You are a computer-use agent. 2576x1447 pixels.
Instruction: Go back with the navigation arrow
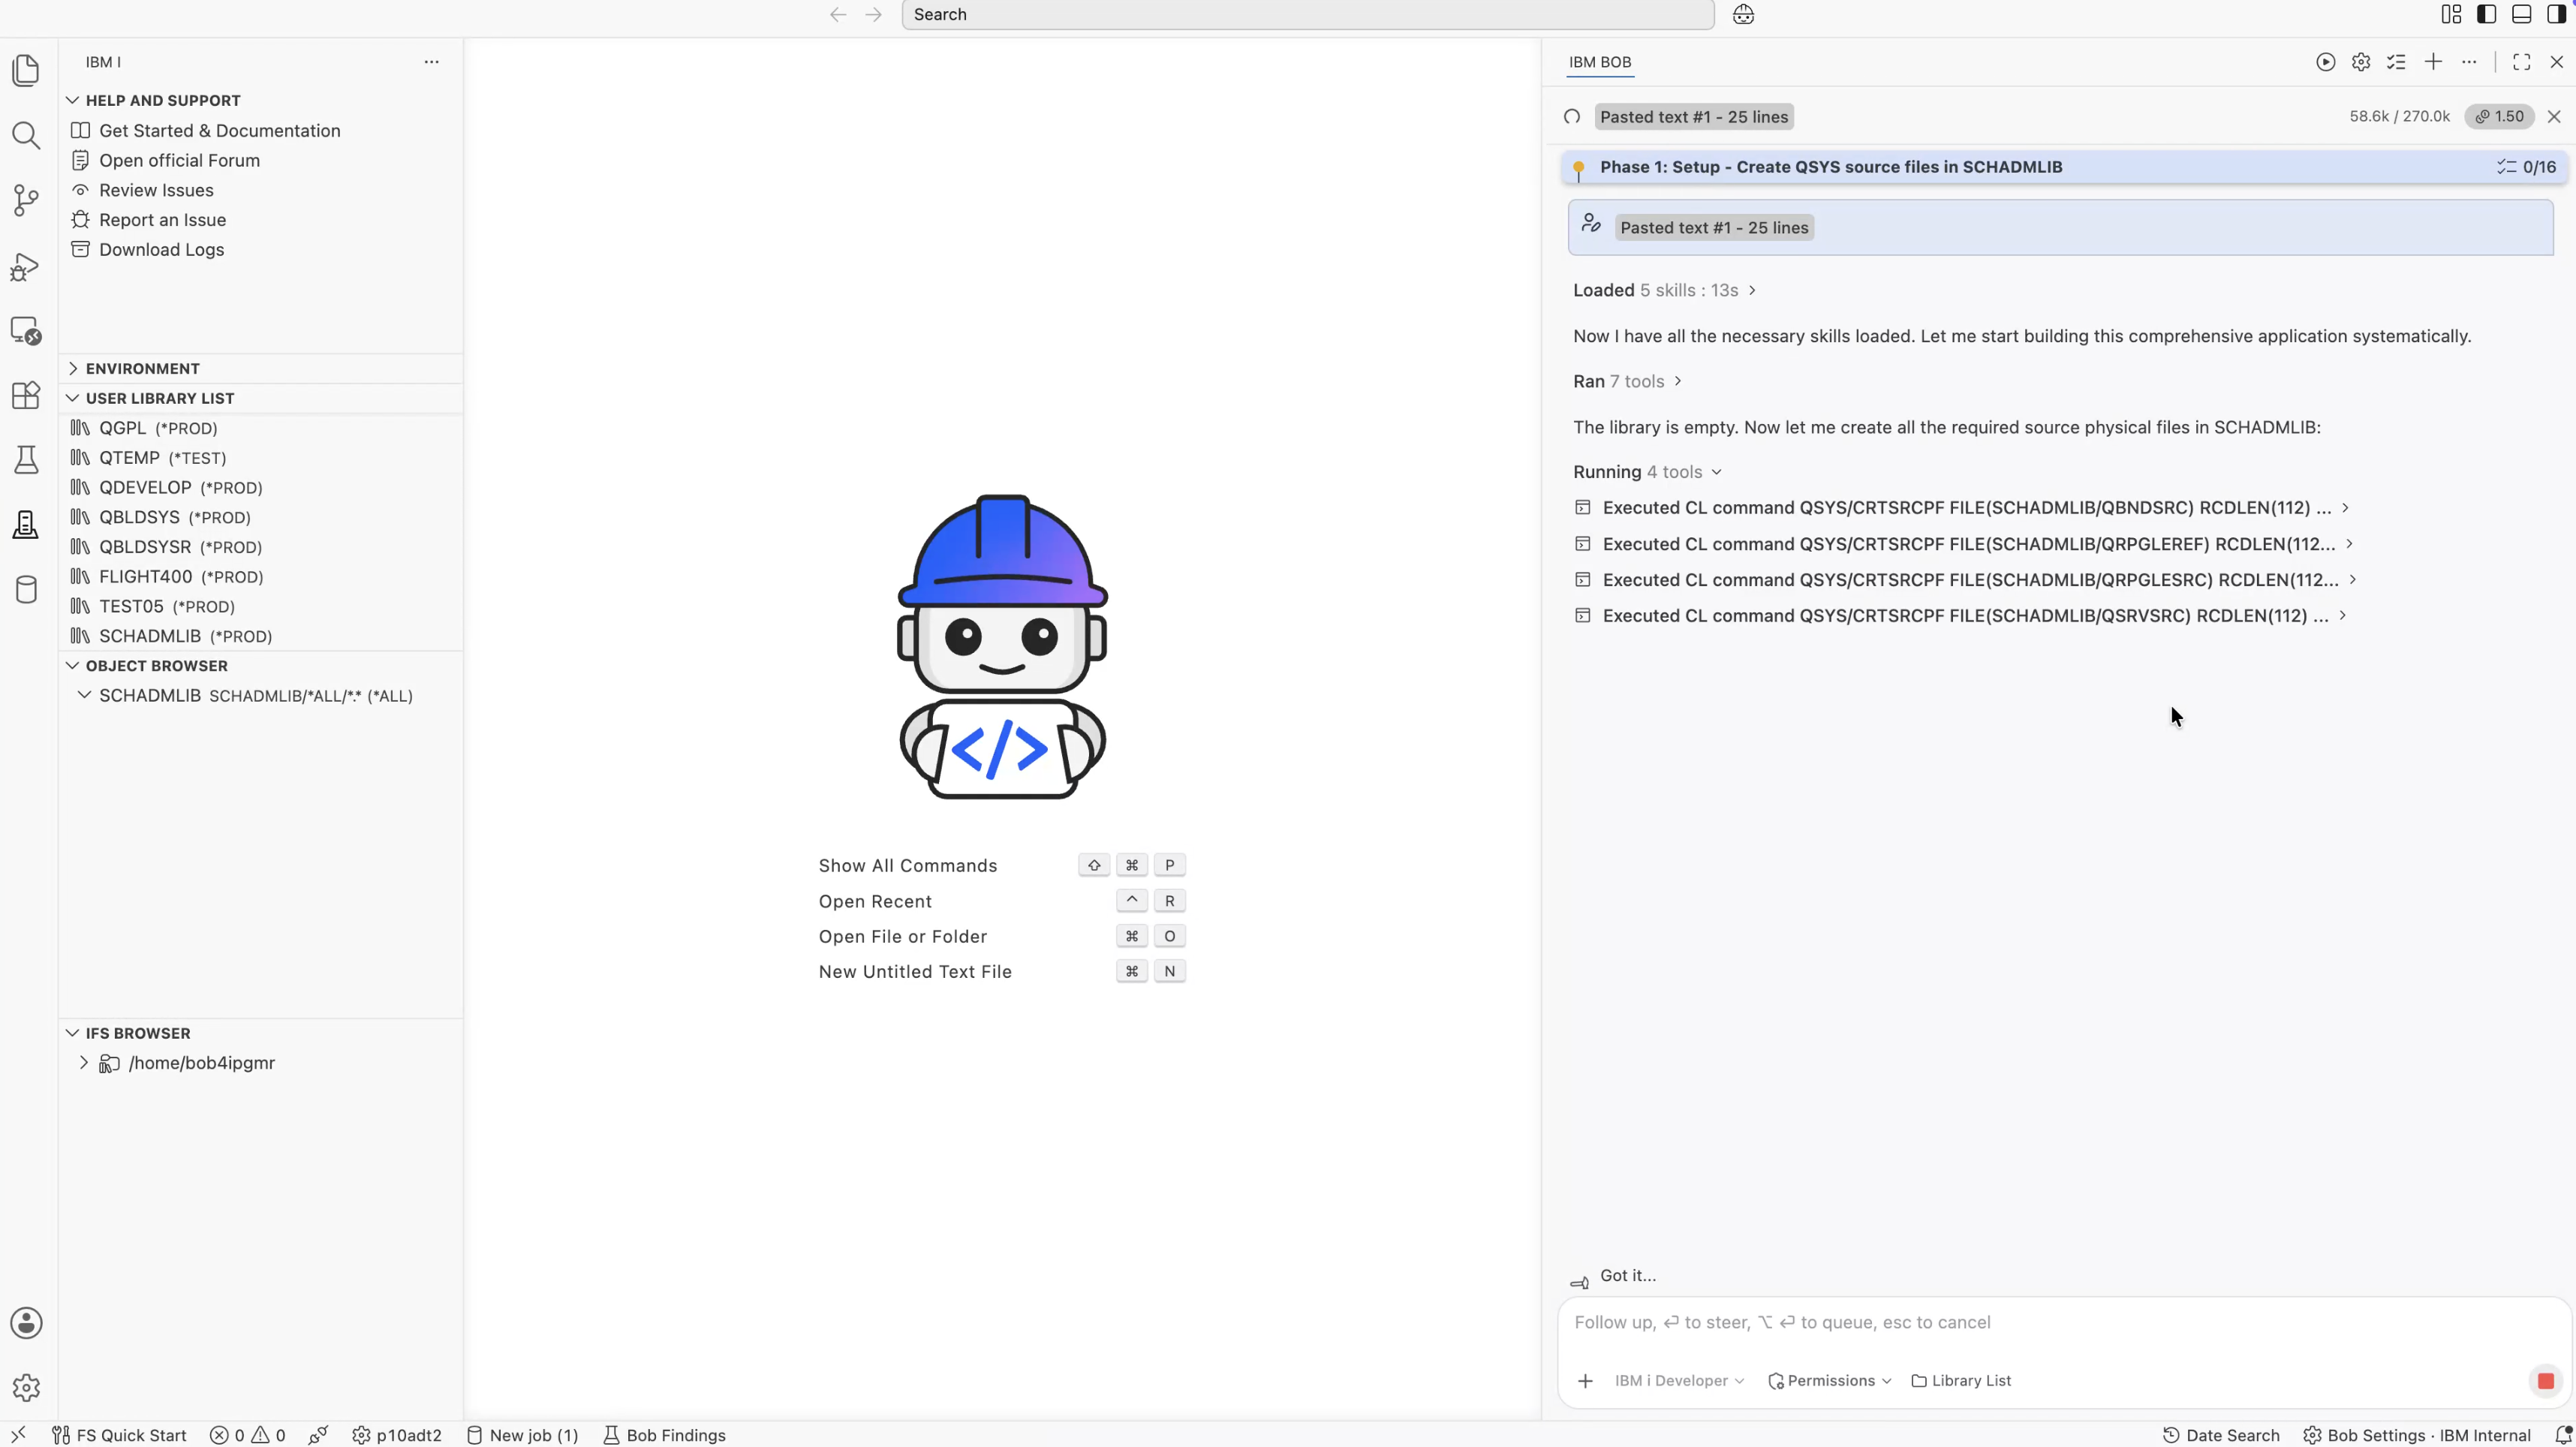click(838, 14)
